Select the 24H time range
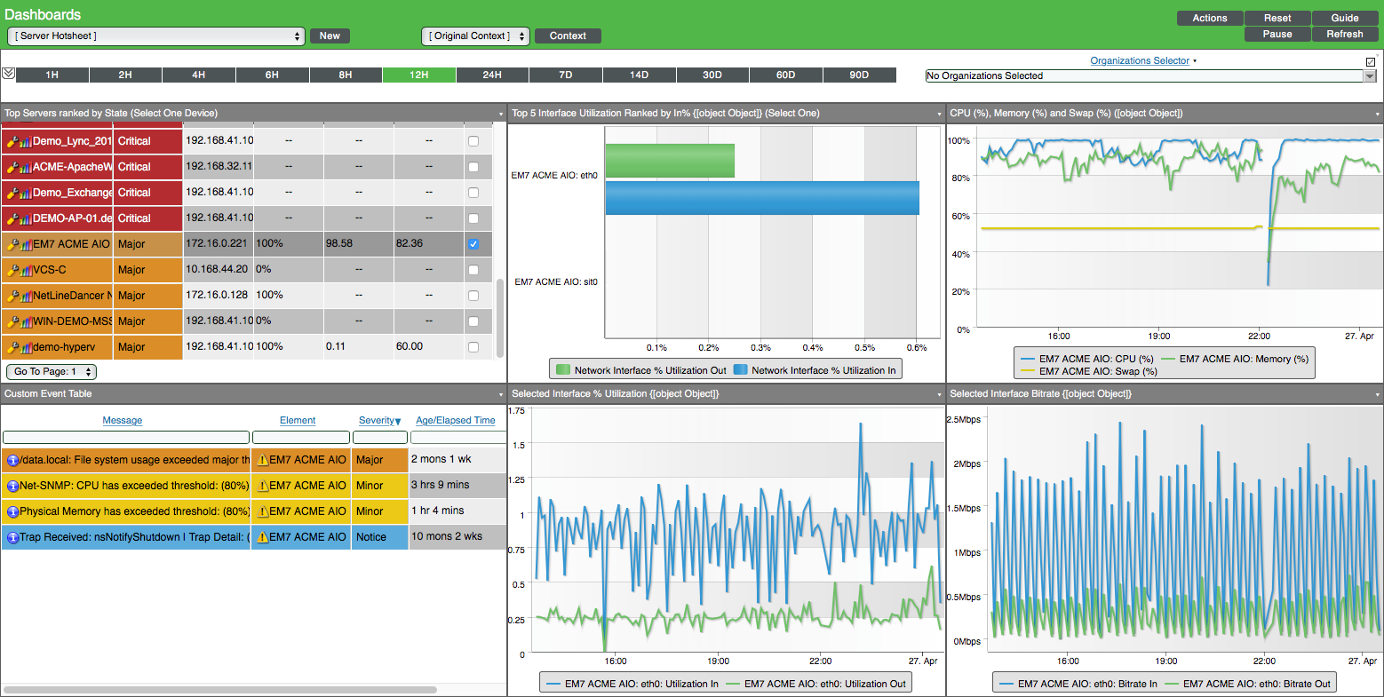The image size is (1384, 697). (492, 75)
